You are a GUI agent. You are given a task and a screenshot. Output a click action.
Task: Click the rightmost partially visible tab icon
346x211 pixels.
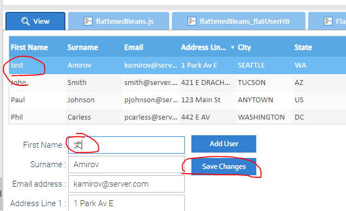[x=328, y=22]
